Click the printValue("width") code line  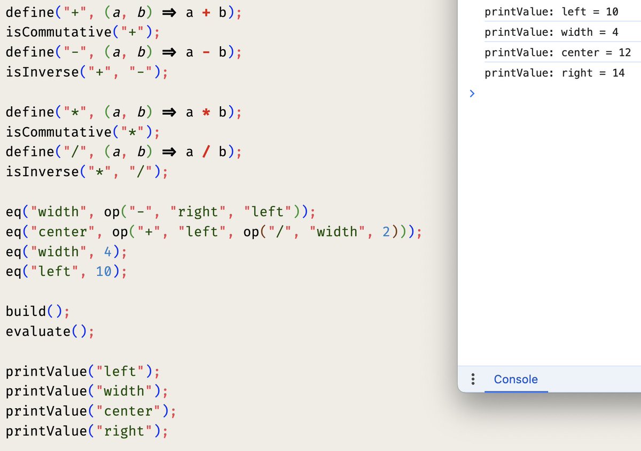[x=87, y=391]
